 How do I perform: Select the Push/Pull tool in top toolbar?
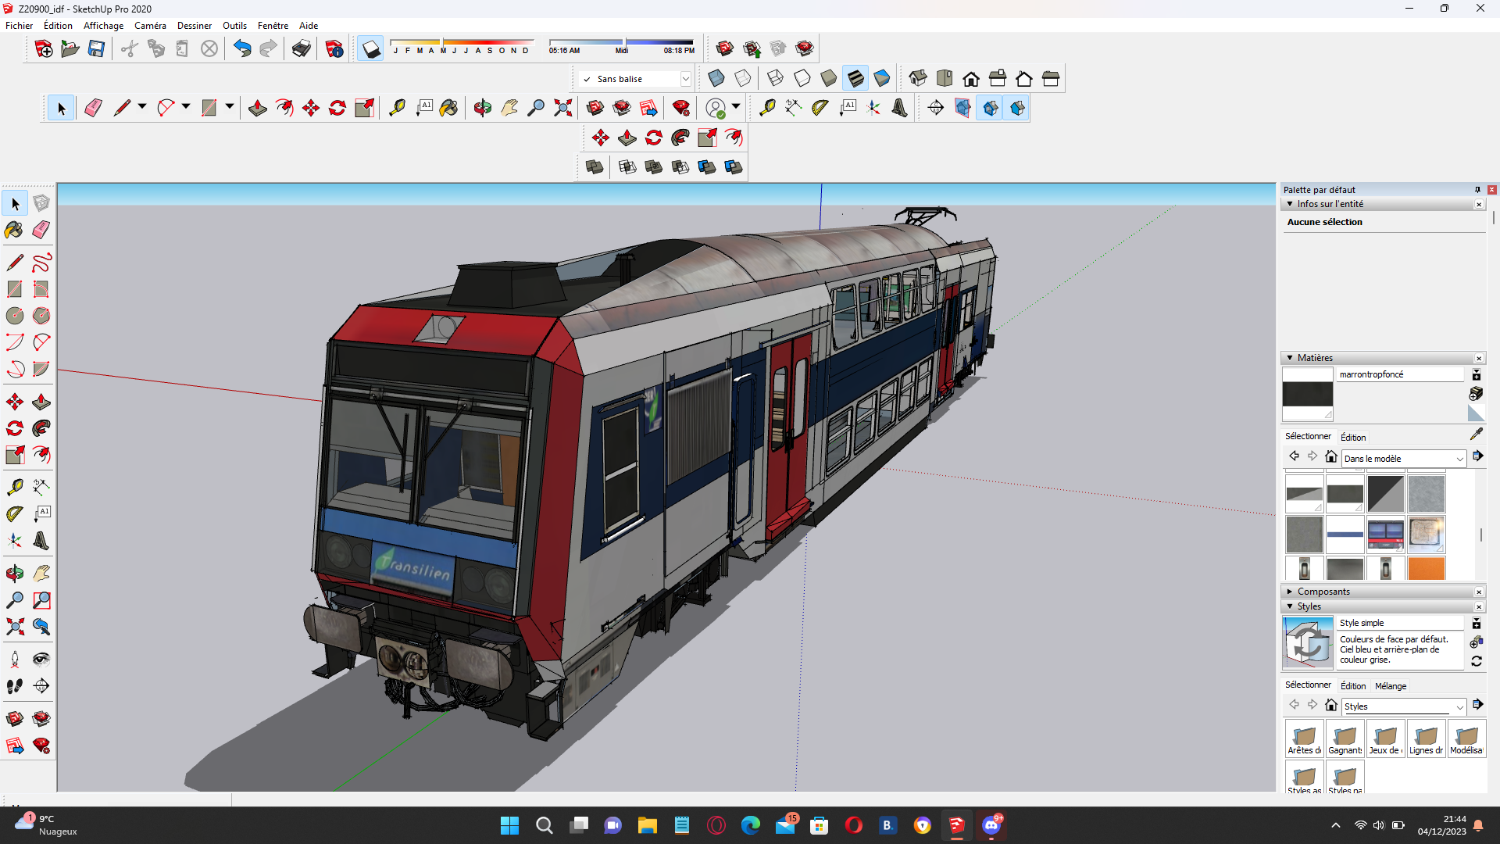pos(258,108)
